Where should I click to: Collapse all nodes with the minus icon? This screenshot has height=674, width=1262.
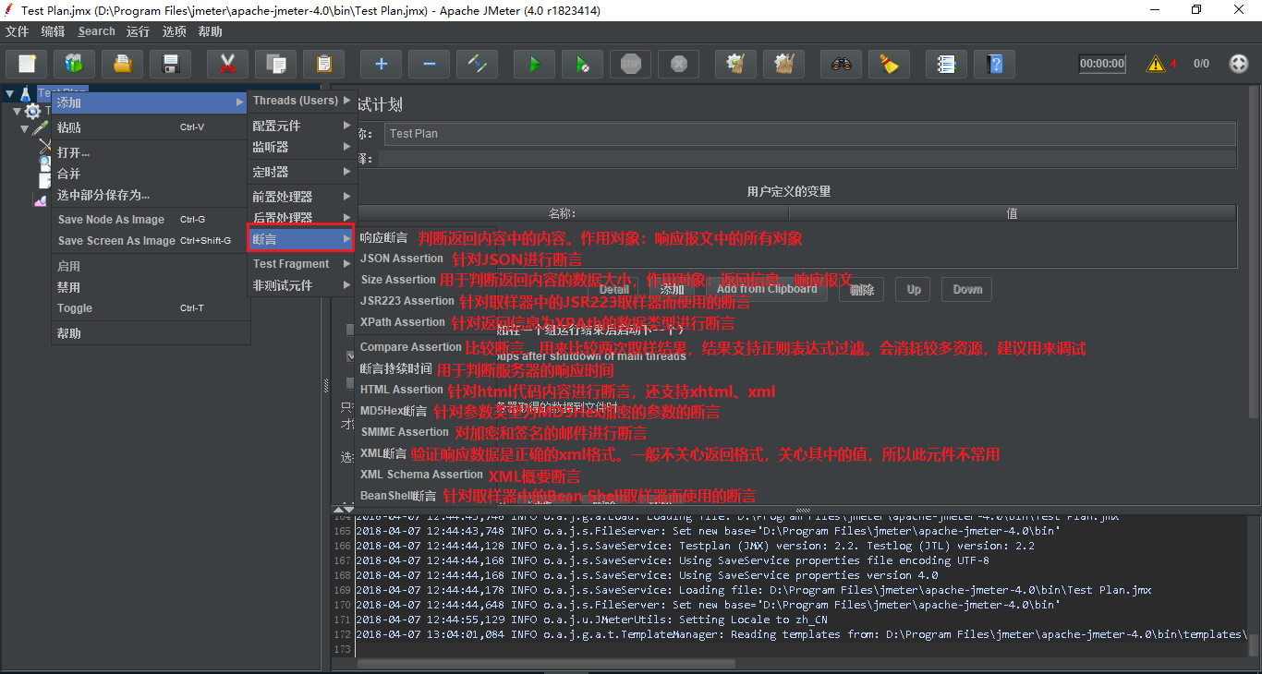click(x=429, y=64)
